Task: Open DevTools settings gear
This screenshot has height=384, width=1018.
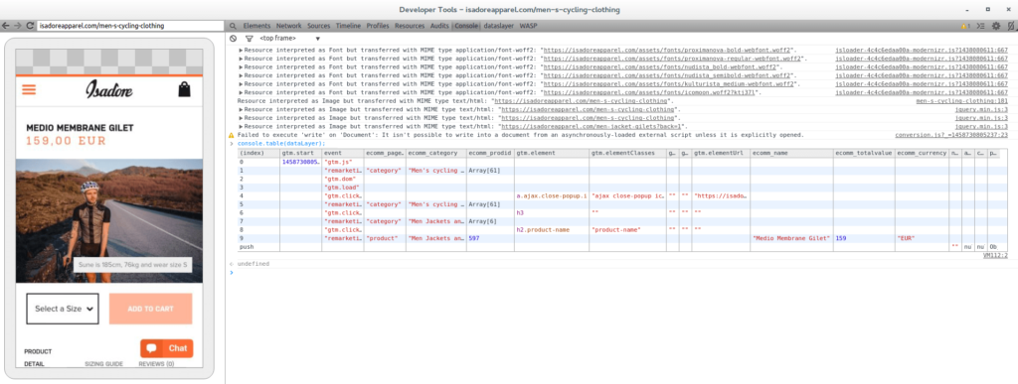Action: point(996,26)
